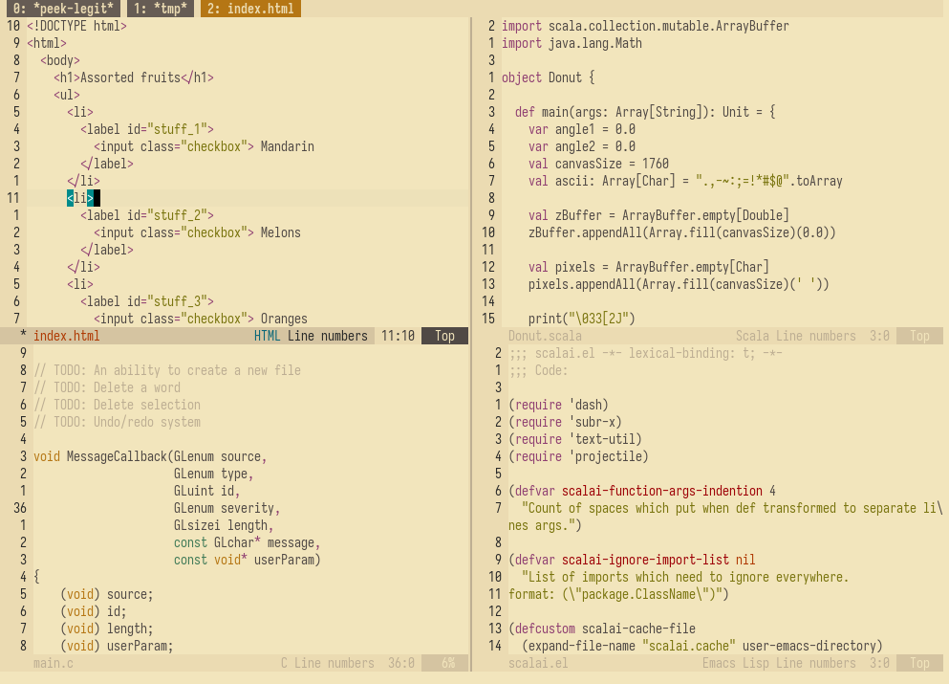Click the modified asterisk before index.html
The width and height of the screenshot is (949, 684).
point(22,336)
